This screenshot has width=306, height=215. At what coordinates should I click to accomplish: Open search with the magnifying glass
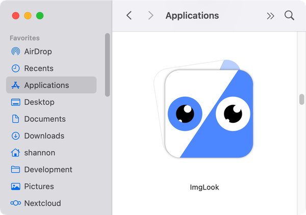point(289,16)
